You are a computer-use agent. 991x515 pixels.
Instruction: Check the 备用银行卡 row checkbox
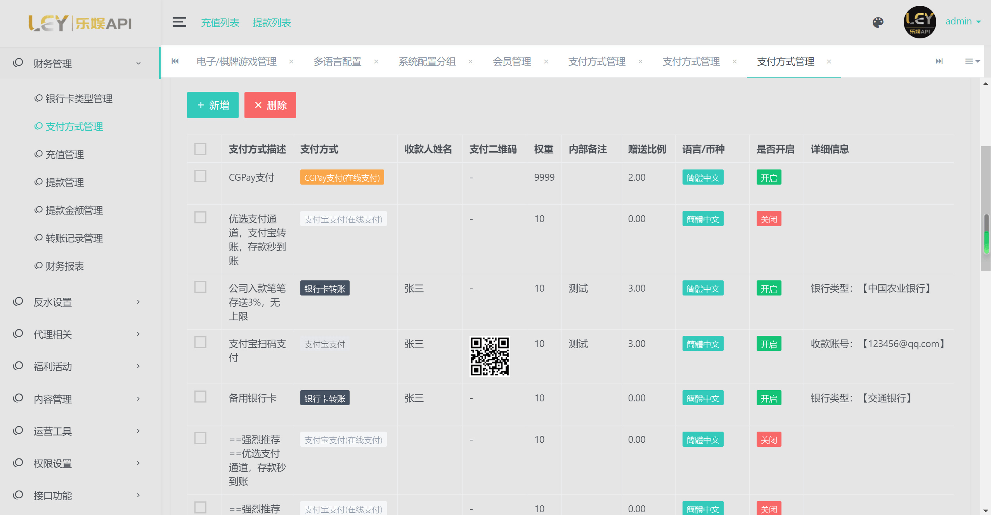200,397
